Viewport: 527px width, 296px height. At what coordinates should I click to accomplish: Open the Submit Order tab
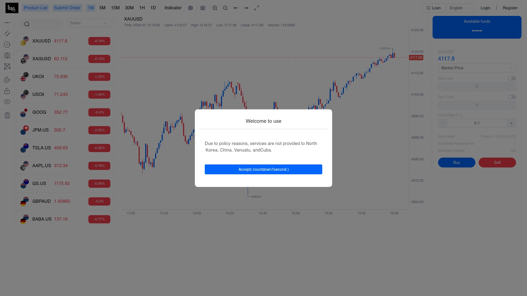click(x=67, y=8)
